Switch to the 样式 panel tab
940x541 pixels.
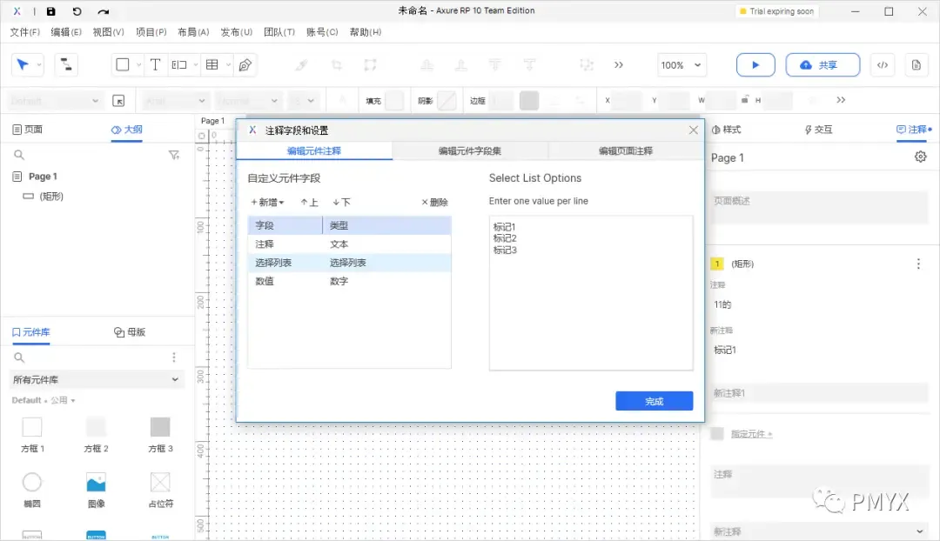click(728, 130)
